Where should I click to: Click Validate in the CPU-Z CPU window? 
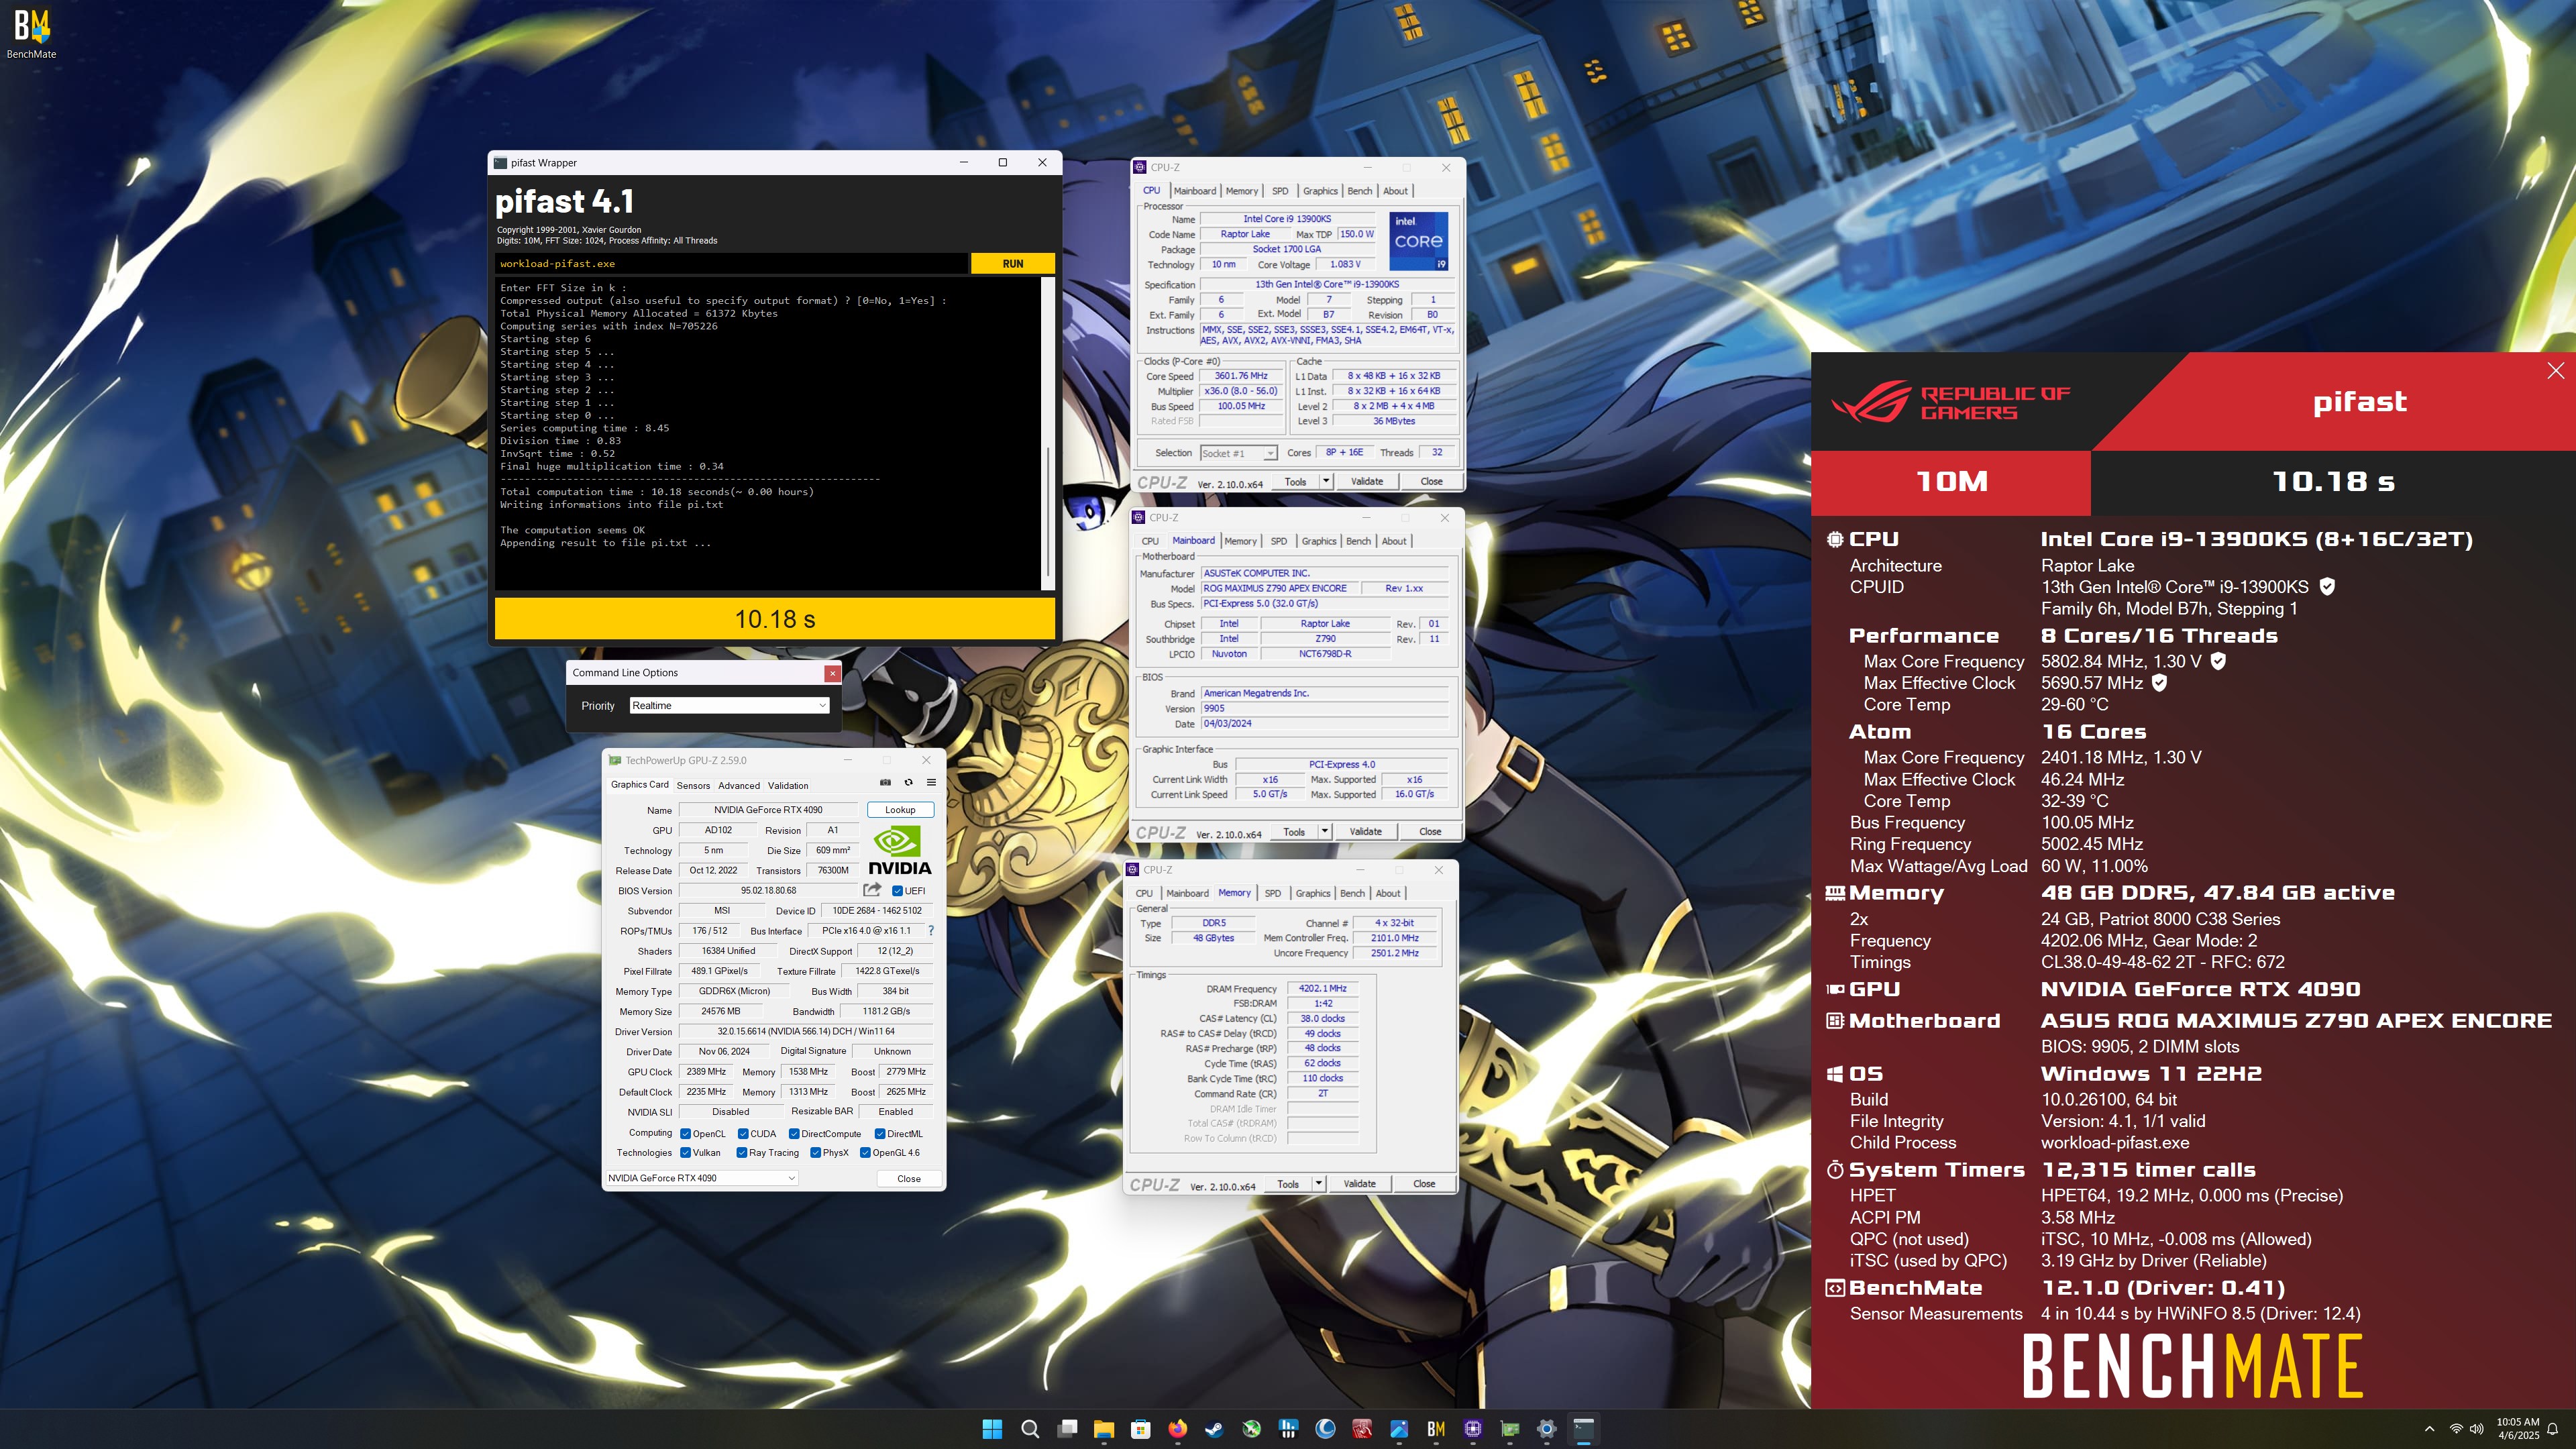(1367, 481)
